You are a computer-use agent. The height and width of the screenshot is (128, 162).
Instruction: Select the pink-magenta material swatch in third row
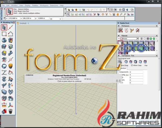tap(120, 53)
